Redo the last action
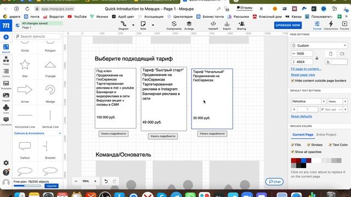The height and width of the screenshot is (197, 351). click(x=115, y=181)
